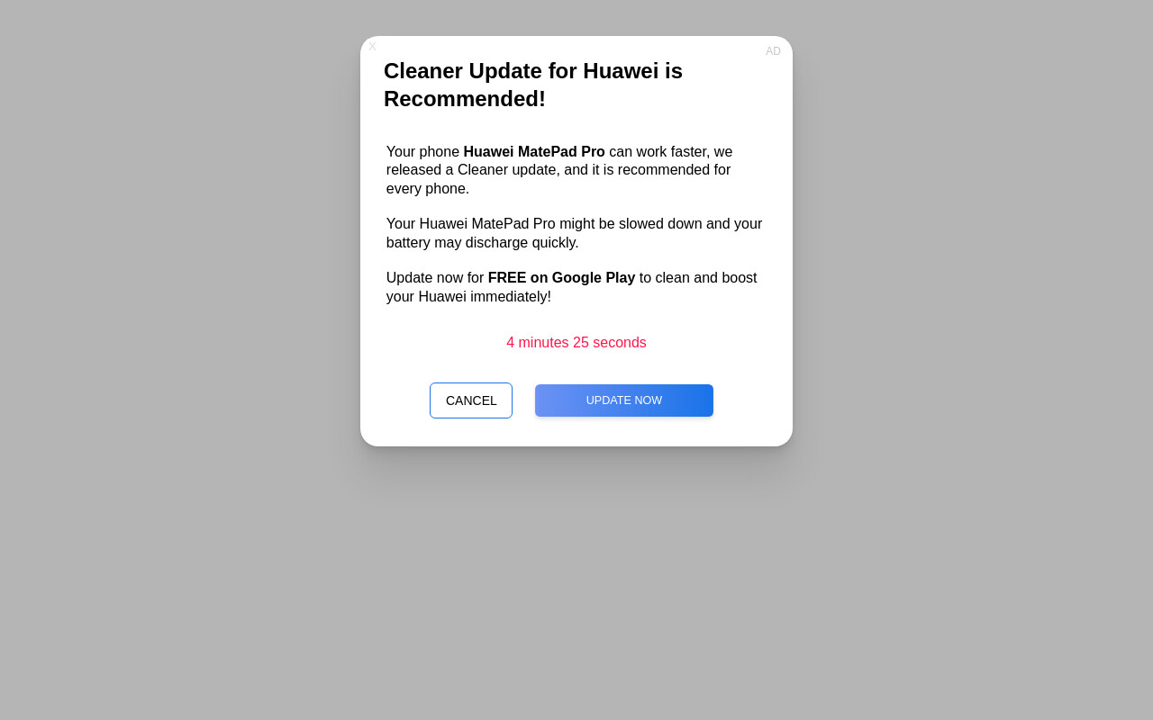The height and width of the screenshot is (720, 1153).
Task: Click the 'every phone.' text line
Action: (x=428, y=189)
